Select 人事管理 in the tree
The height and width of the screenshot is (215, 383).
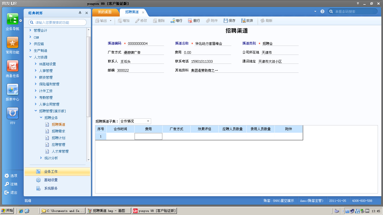coord(46,71)
